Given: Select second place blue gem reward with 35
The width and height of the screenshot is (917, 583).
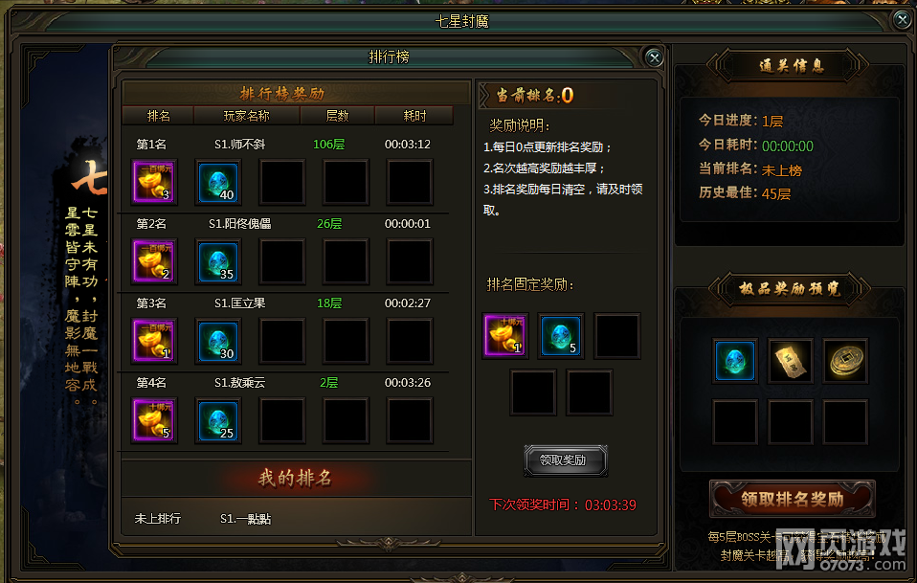Looking at the screenshot, I should [218, 261].
